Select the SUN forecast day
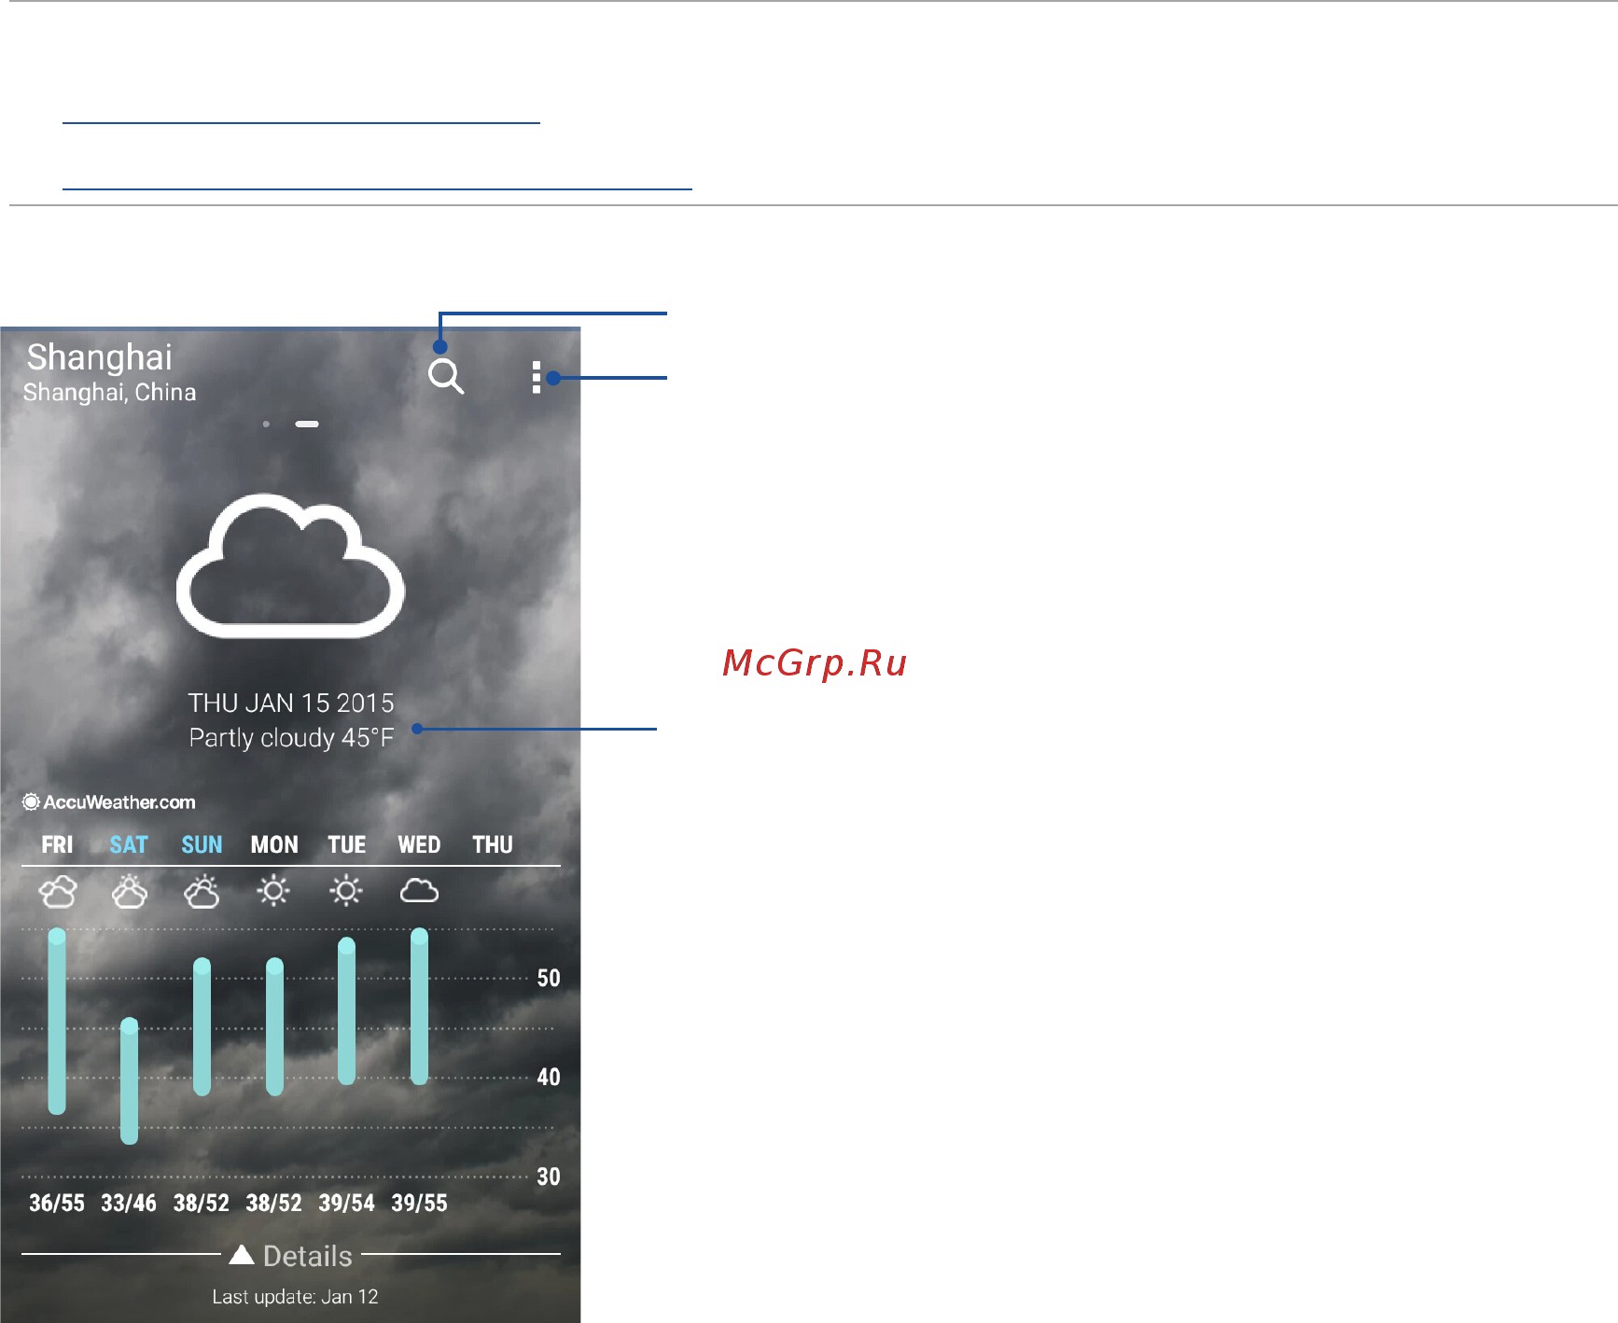Image resolution: width=1618 pixels, height=1323 pixels. click(x=202, y=845)
